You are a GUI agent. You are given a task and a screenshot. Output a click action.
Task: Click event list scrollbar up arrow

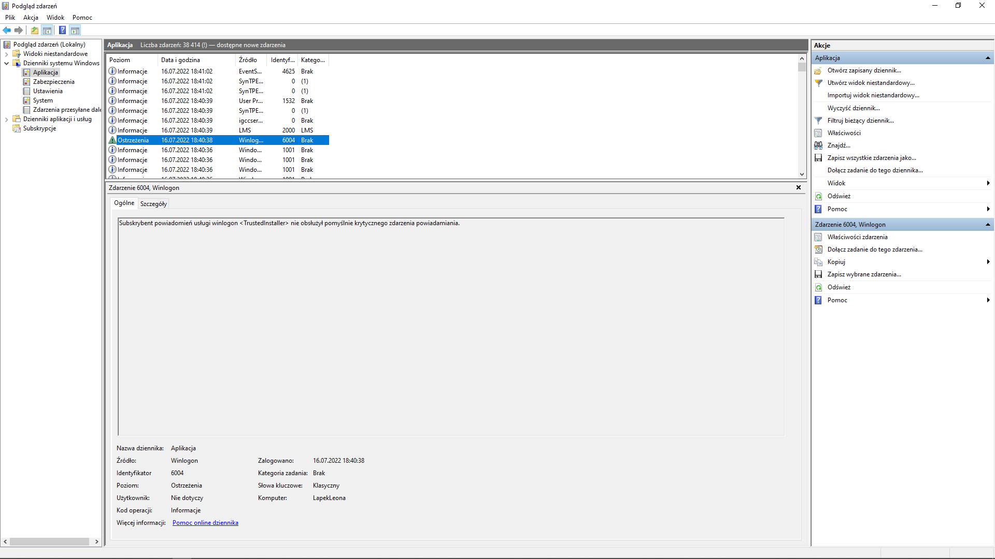coord(802,58)
